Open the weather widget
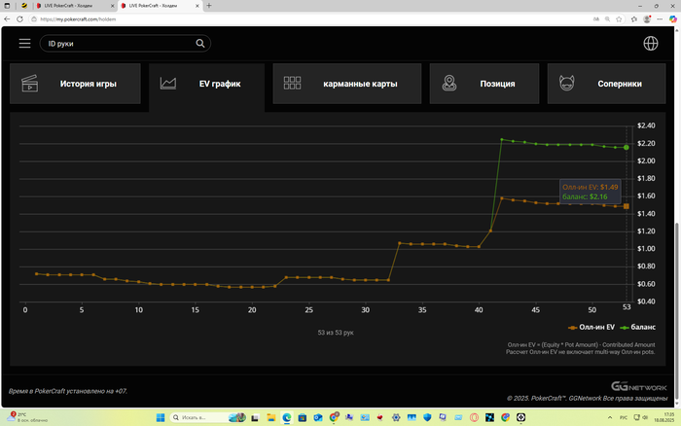Viewport: 681px width, 426px height. 27,417
